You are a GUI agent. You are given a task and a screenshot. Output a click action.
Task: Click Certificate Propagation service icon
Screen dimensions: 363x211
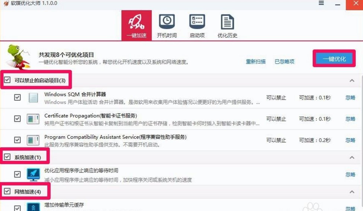coord(33,119)
